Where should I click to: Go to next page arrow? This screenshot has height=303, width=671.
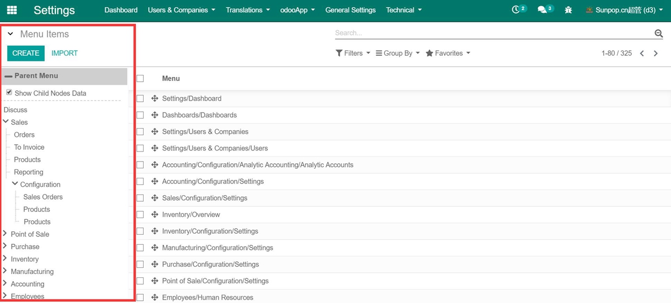pyautogui.click(x=656, y=54)
